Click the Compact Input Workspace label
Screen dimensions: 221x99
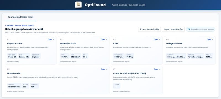click(x=19, y=26)
